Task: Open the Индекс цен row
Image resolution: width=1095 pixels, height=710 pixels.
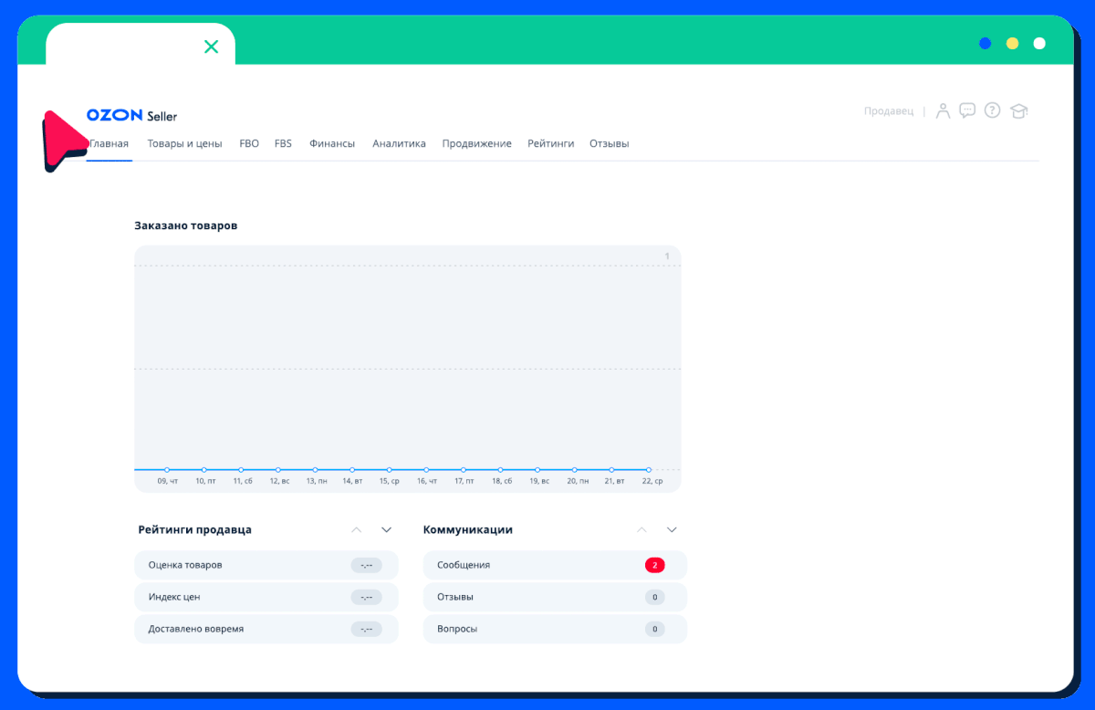Action: pyautogui.click(x=266, y=597)
